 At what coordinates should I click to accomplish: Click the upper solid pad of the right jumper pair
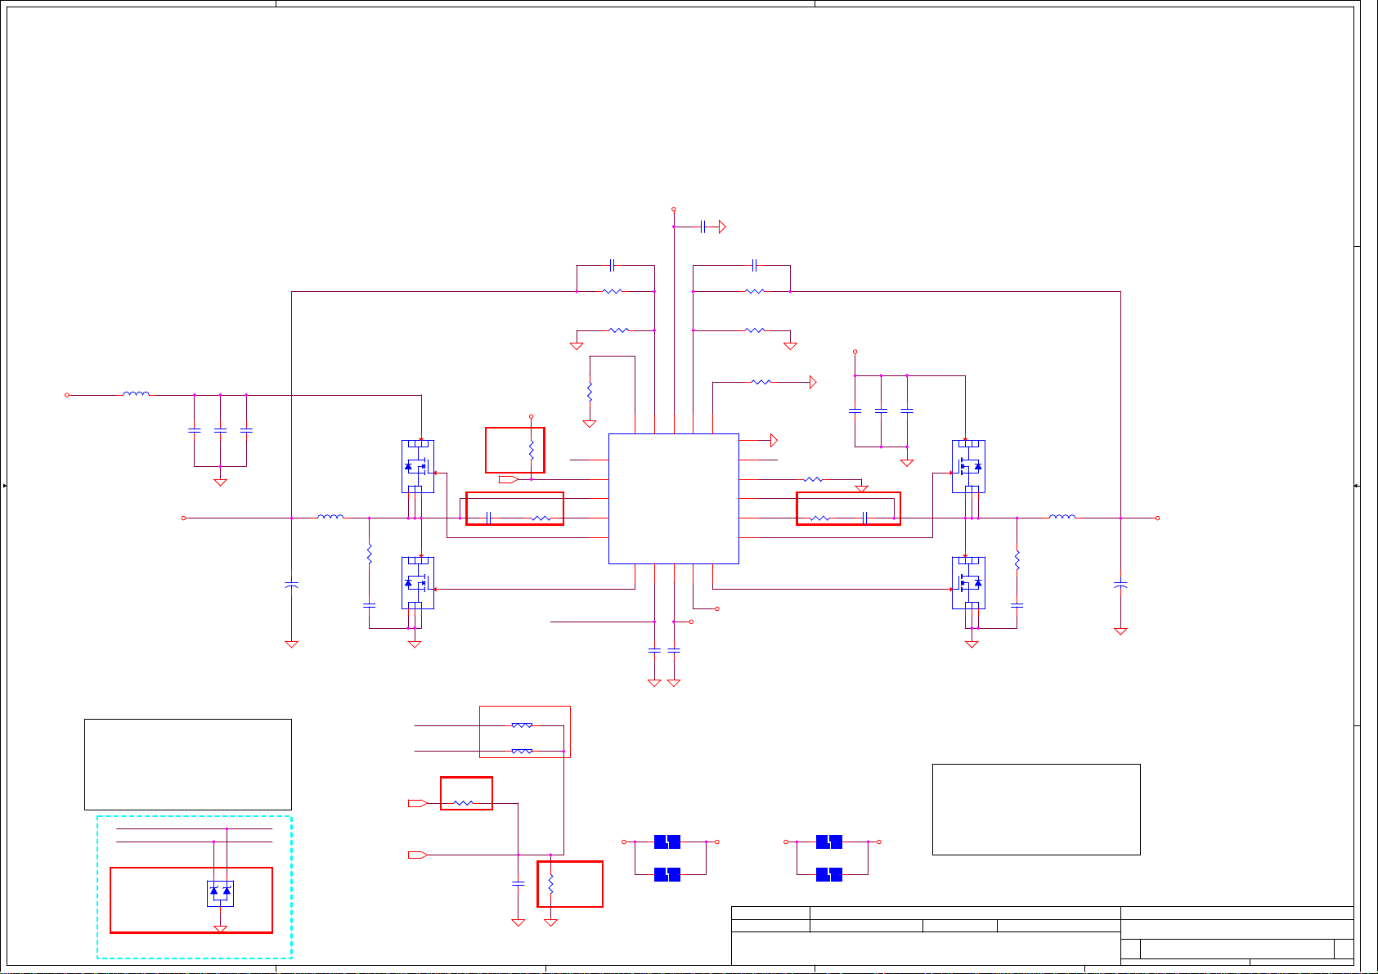coord(829,842)
